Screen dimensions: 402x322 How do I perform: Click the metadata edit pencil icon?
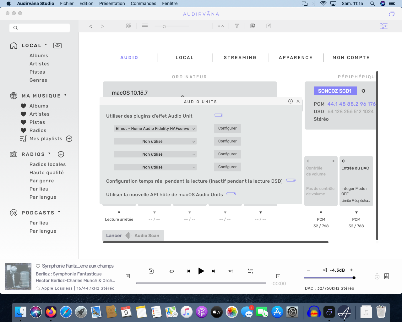269,26
